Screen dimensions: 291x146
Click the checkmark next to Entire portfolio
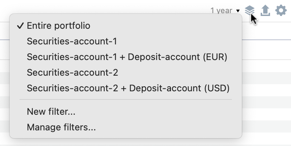tap(20, 26)
